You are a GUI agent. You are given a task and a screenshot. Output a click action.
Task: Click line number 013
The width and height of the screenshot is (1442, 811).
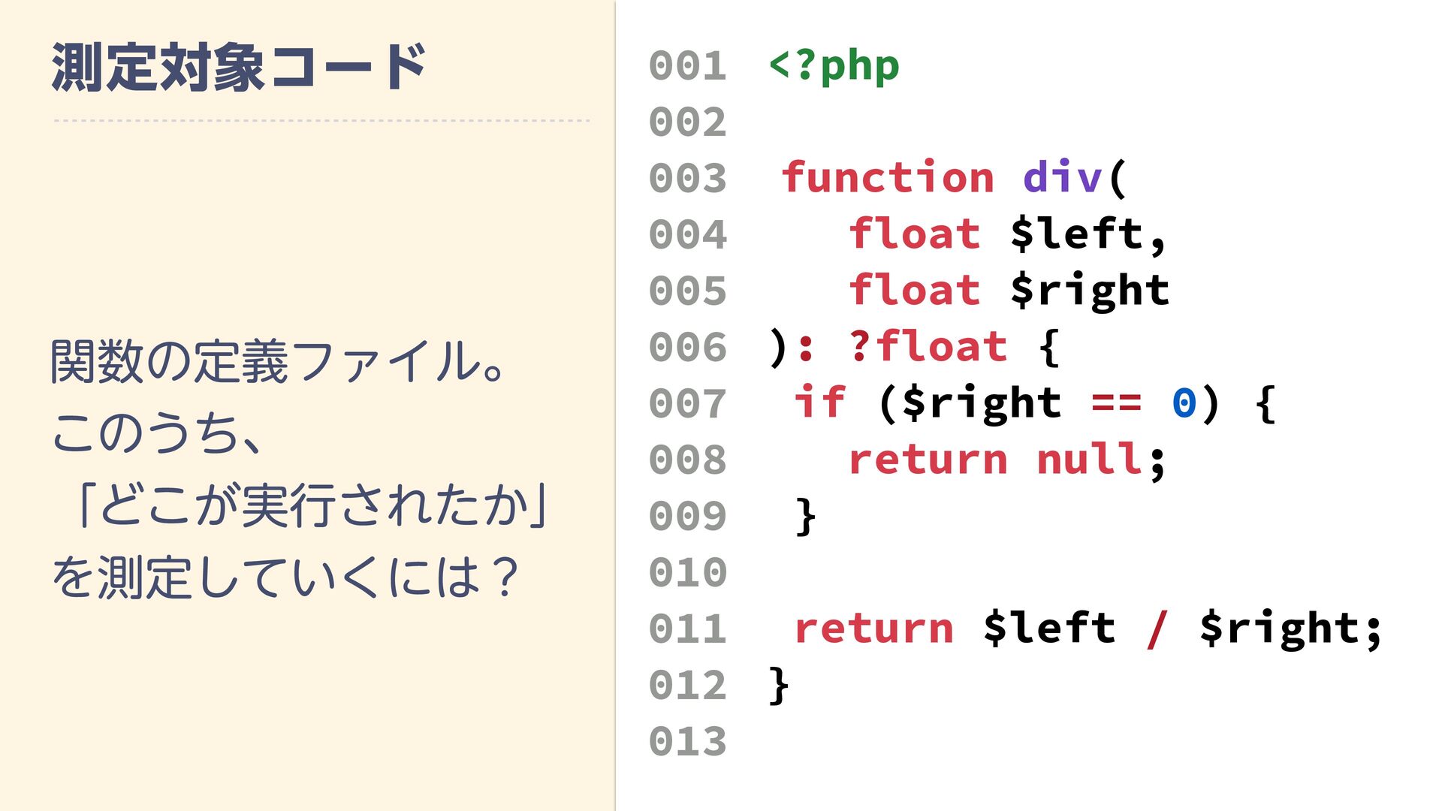(687, 741)
